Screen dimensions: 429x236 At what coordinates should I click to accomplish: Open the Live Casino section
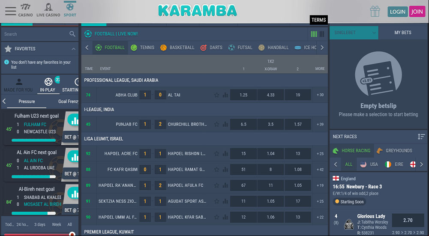[48, 10]
